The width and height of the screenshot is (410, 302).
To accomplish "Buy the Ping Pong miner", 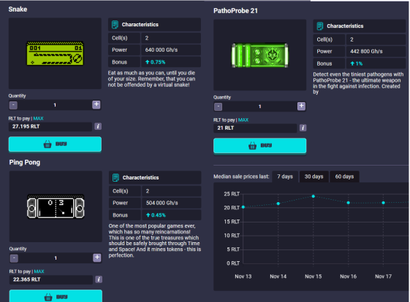I will pyautogui.click(x=56, y=296).
